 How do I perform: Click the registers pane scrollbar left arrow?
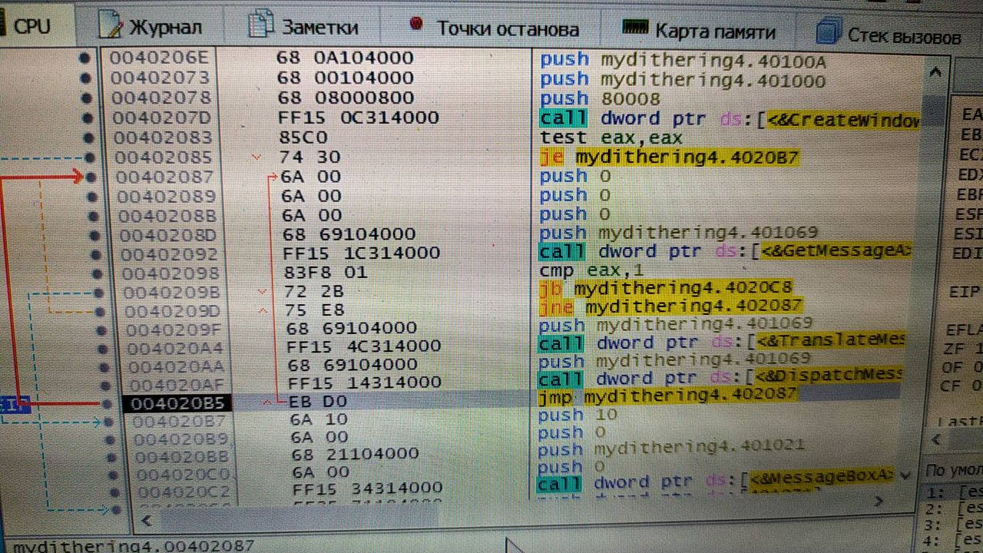(x=937, y=440)
